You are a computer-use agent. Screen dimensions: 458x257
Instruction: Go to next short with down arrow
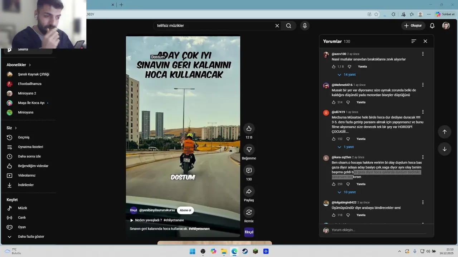[x=445, y=149]
